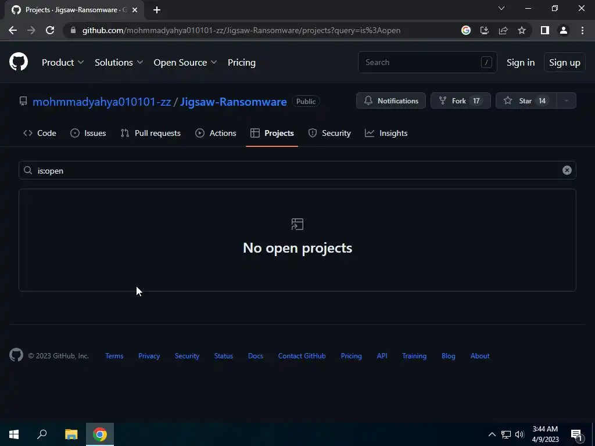Click the install app icon in address bar
Screen dimensions: 595x446
tap(485, 30)
